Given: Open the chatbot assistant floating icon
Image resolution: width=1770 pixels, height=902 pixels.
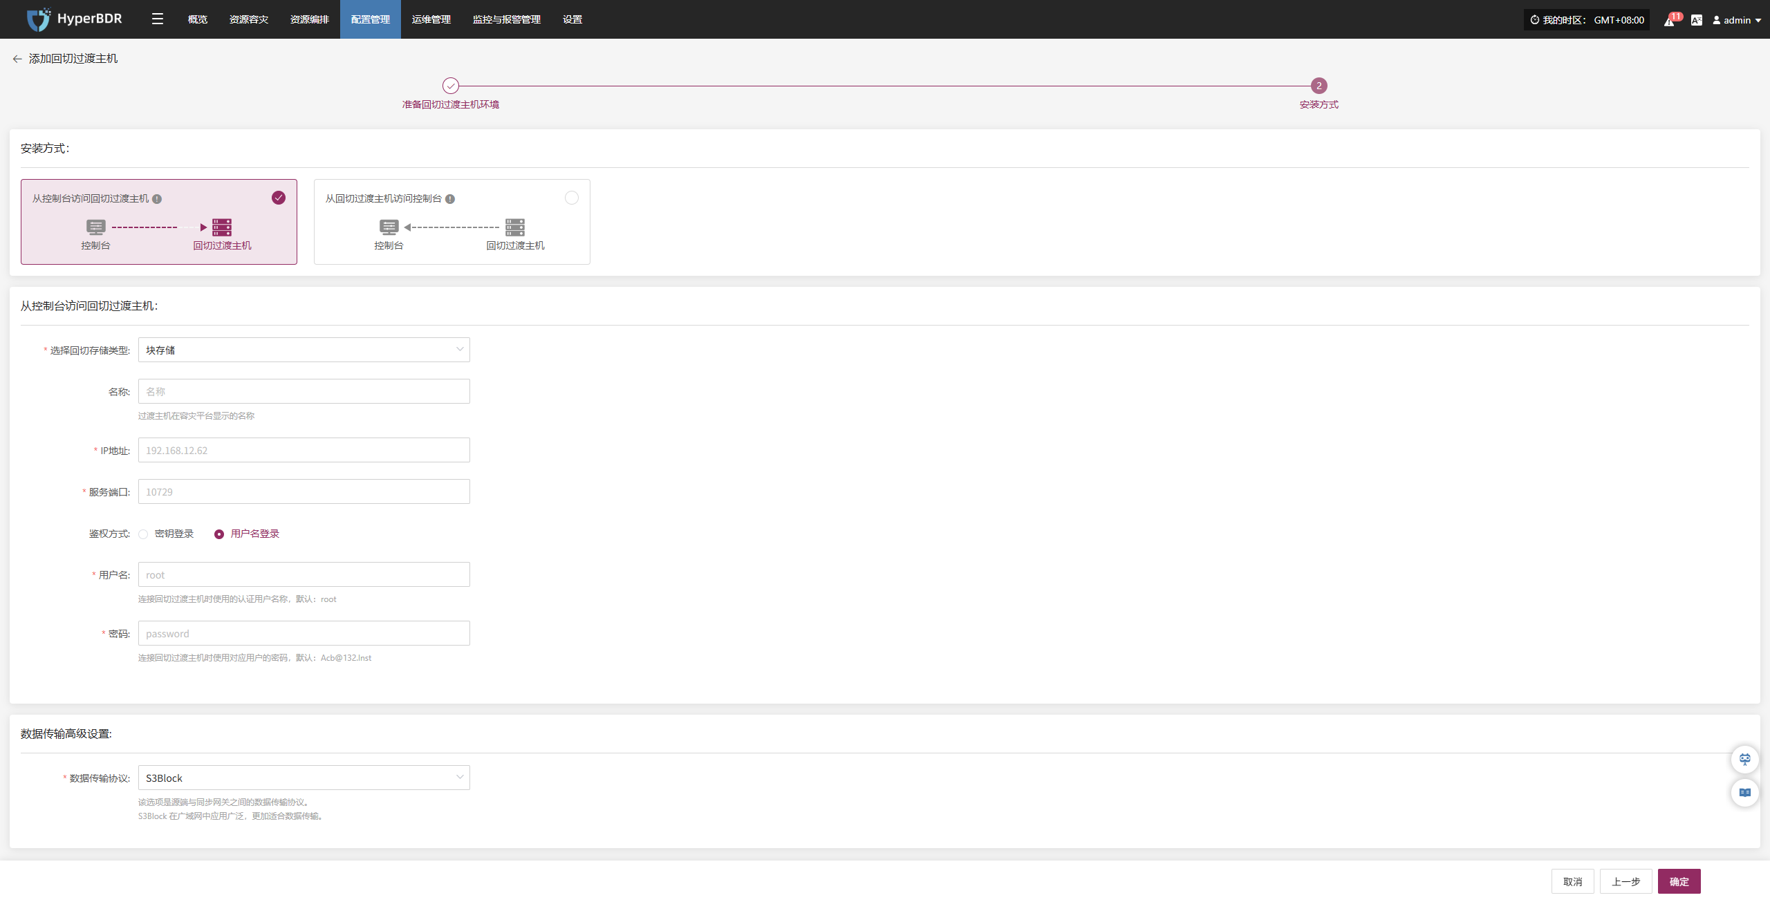Looking at the screenshot, I should [1744, 760].
